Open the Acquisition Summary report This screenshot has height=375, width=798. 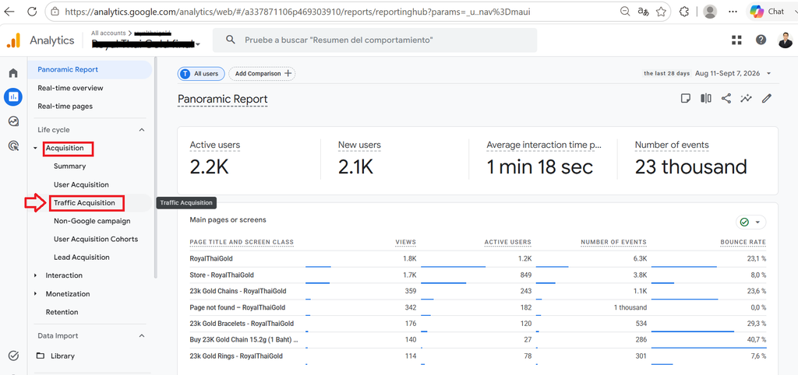[x=69, y=166]
